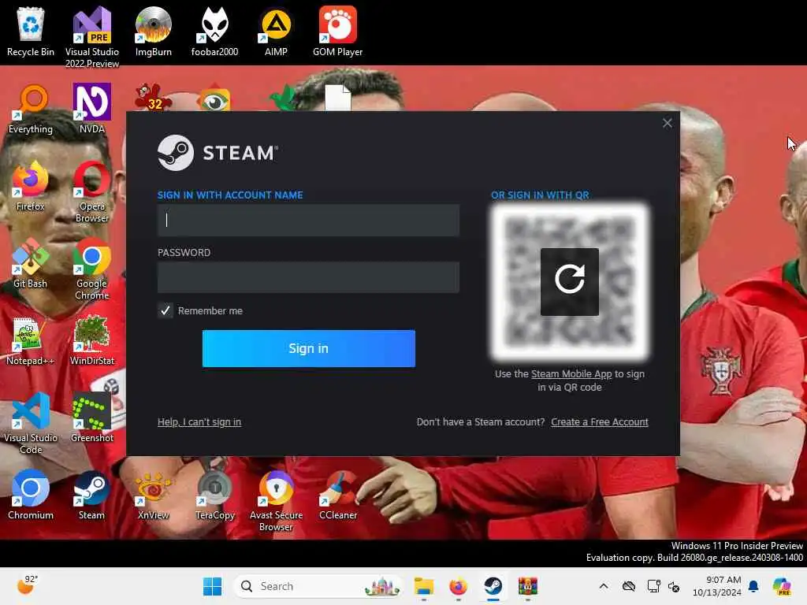Select the Opera Browser desktop icon
This screenshot has height=605, width=807.
92,192
